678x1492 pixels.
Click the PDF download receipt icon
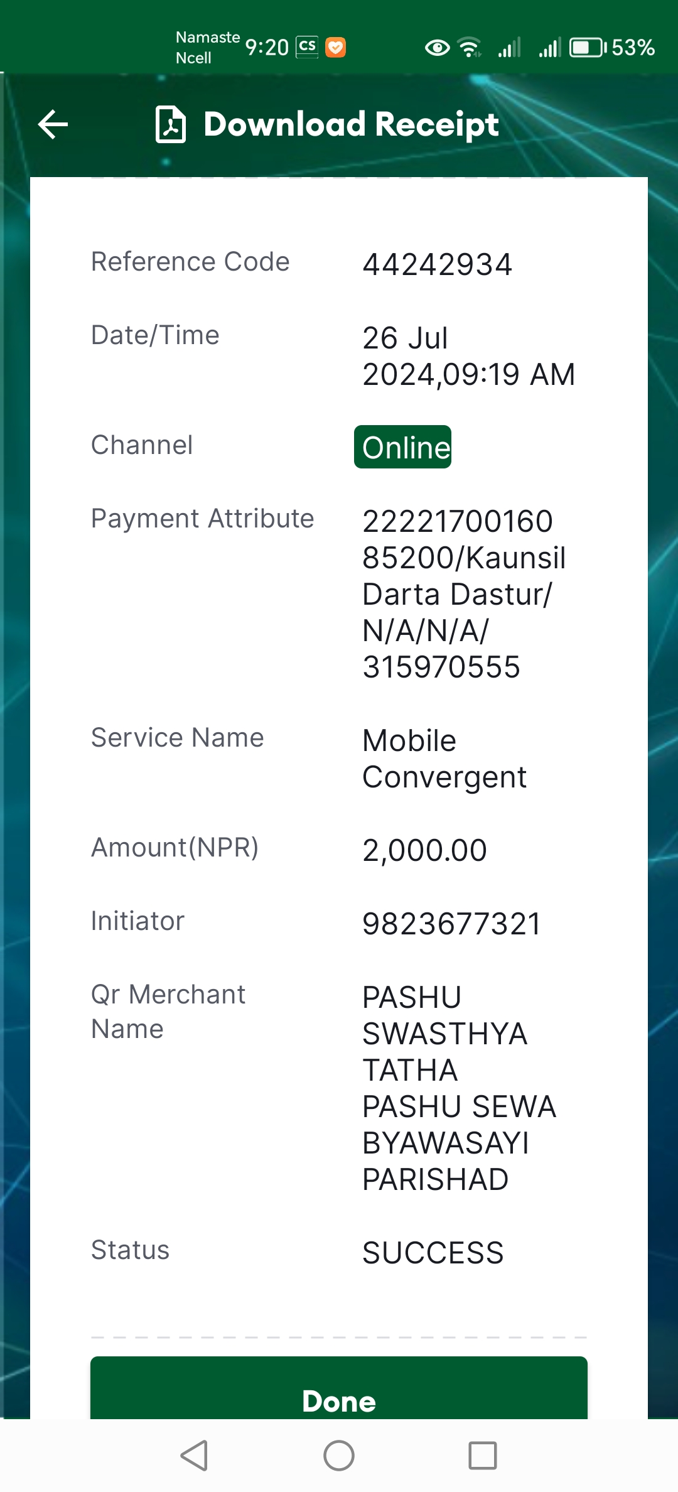[171, 124]
